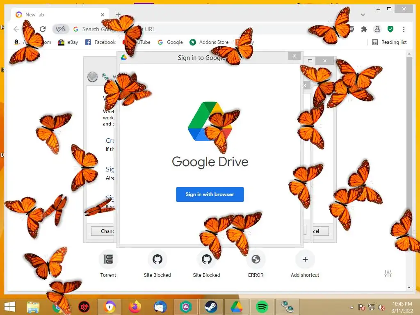The image size is (420, 315).
Task: Open new tab customization sliders icon
Action: pyautogui.click(x=388, y=274)
